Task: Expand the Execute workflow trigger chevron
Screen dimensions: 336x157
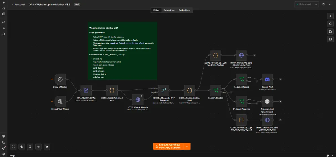Action: [187, 146]
